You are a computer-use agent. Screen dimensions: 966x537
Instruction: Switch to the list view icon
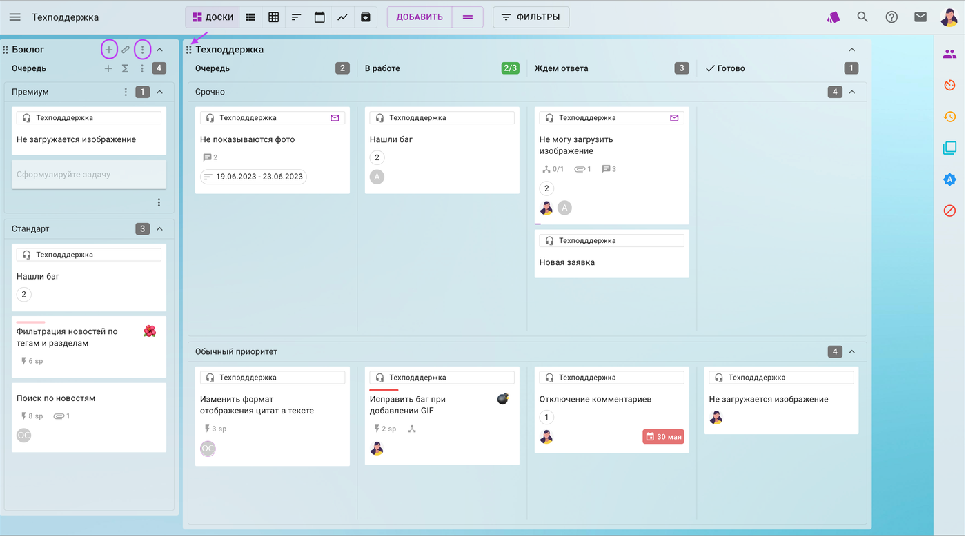point(250,17)
